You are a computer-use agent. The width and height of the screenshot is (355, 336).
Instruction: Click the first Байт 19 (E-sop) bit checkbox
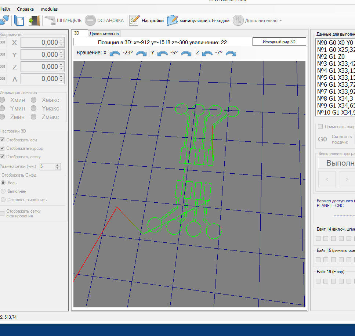click(x=318, y=281)
